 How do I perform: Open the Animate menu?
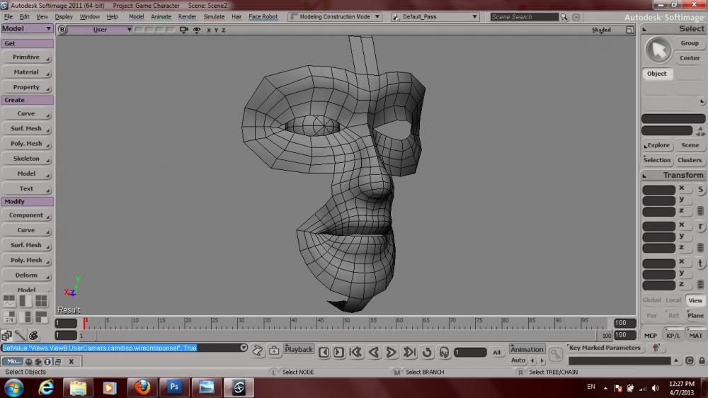tap(161, 17)
